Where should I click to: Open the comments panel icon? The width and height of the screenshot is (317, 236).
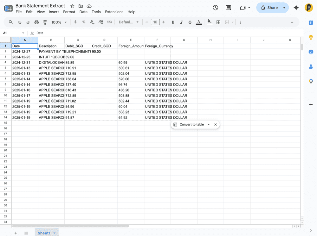coord(229,8)
